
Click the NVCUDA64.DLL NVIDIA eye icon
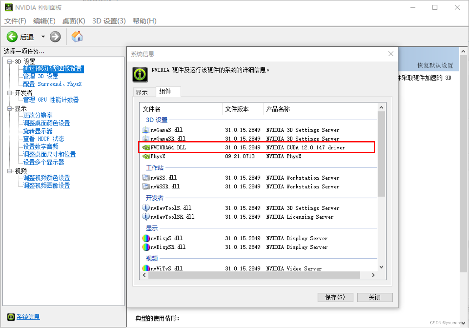146,147
